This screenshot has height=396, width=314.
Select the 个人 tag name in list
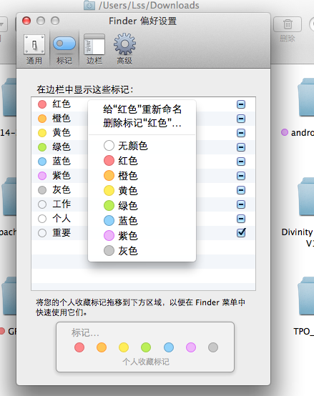click(x=62, y=219)
